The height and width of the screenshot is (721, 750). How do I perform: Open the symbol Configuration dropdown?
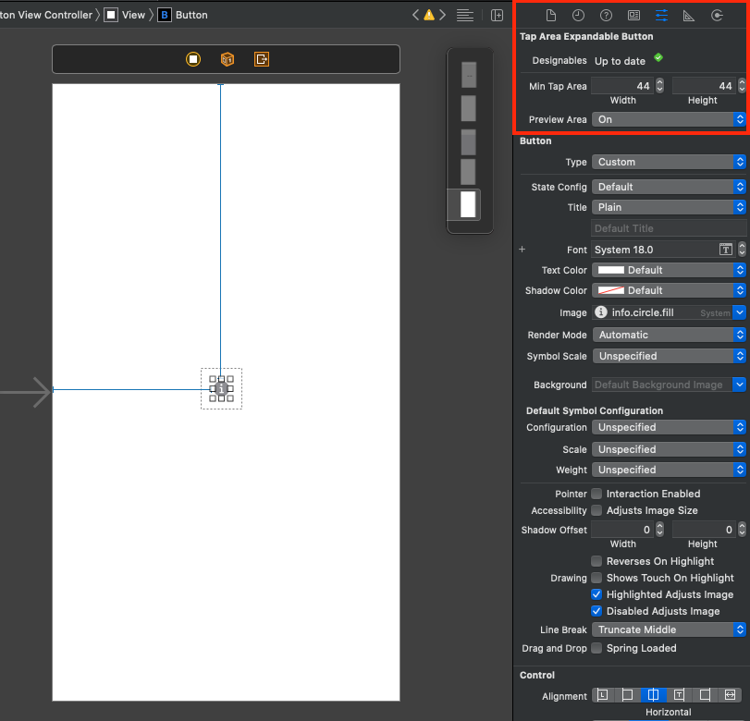point(669,427)
